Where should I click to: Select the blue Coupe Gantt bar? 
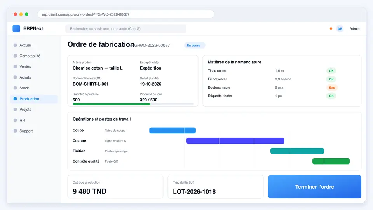[x=173, y=130]
